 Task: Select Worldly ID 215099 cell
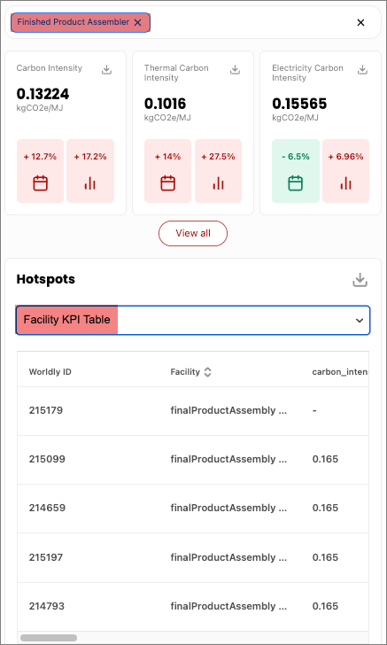(x=47, y=459)
